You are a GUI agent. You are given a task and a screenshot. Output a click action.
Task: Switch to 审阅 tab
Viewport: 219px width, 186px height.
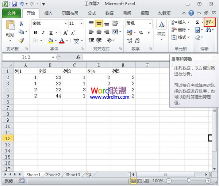pyautogui.click(x=127, y=13)
